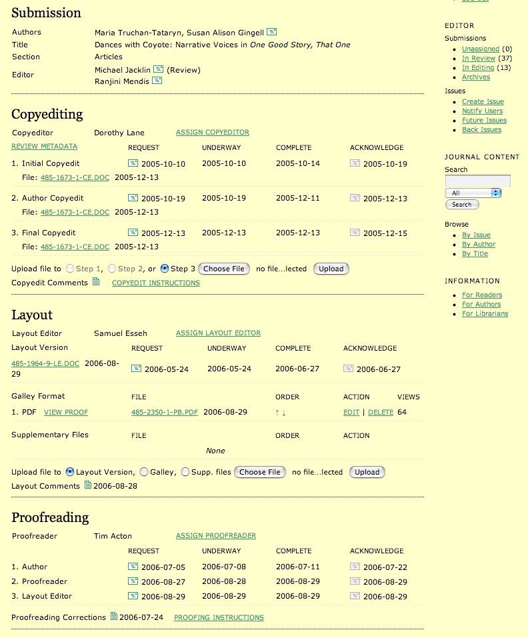528x638 pixels.
Task: Delete the PDF galley
Action: point(381,412)
